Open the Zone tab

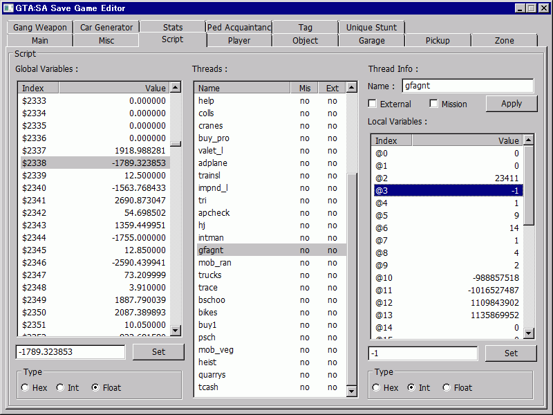pos(504,40)
